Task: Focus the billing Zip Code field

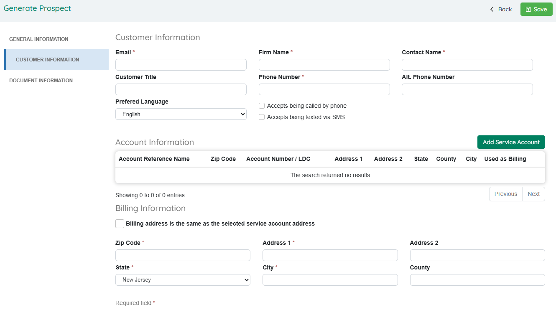Action: pos(183,255)
